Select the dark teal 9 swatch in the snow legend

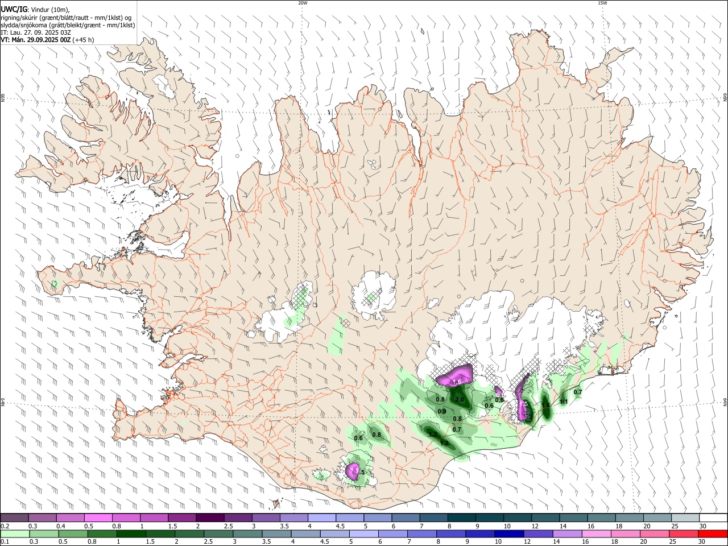tap(489, 518)
